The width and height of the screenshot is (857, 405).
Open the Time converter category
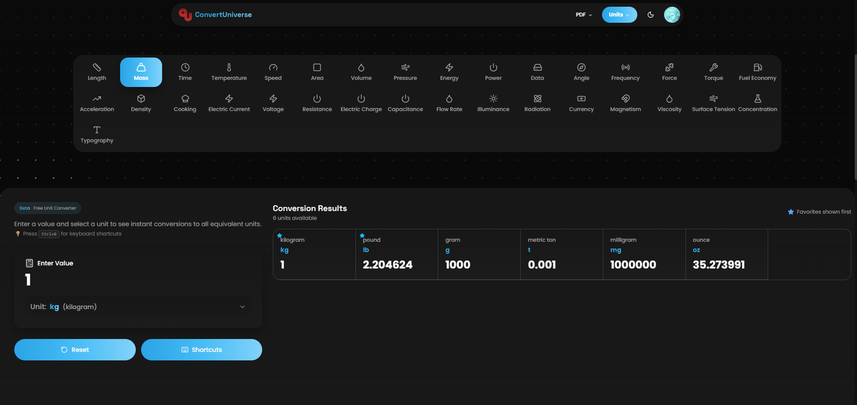coord(185,72)
